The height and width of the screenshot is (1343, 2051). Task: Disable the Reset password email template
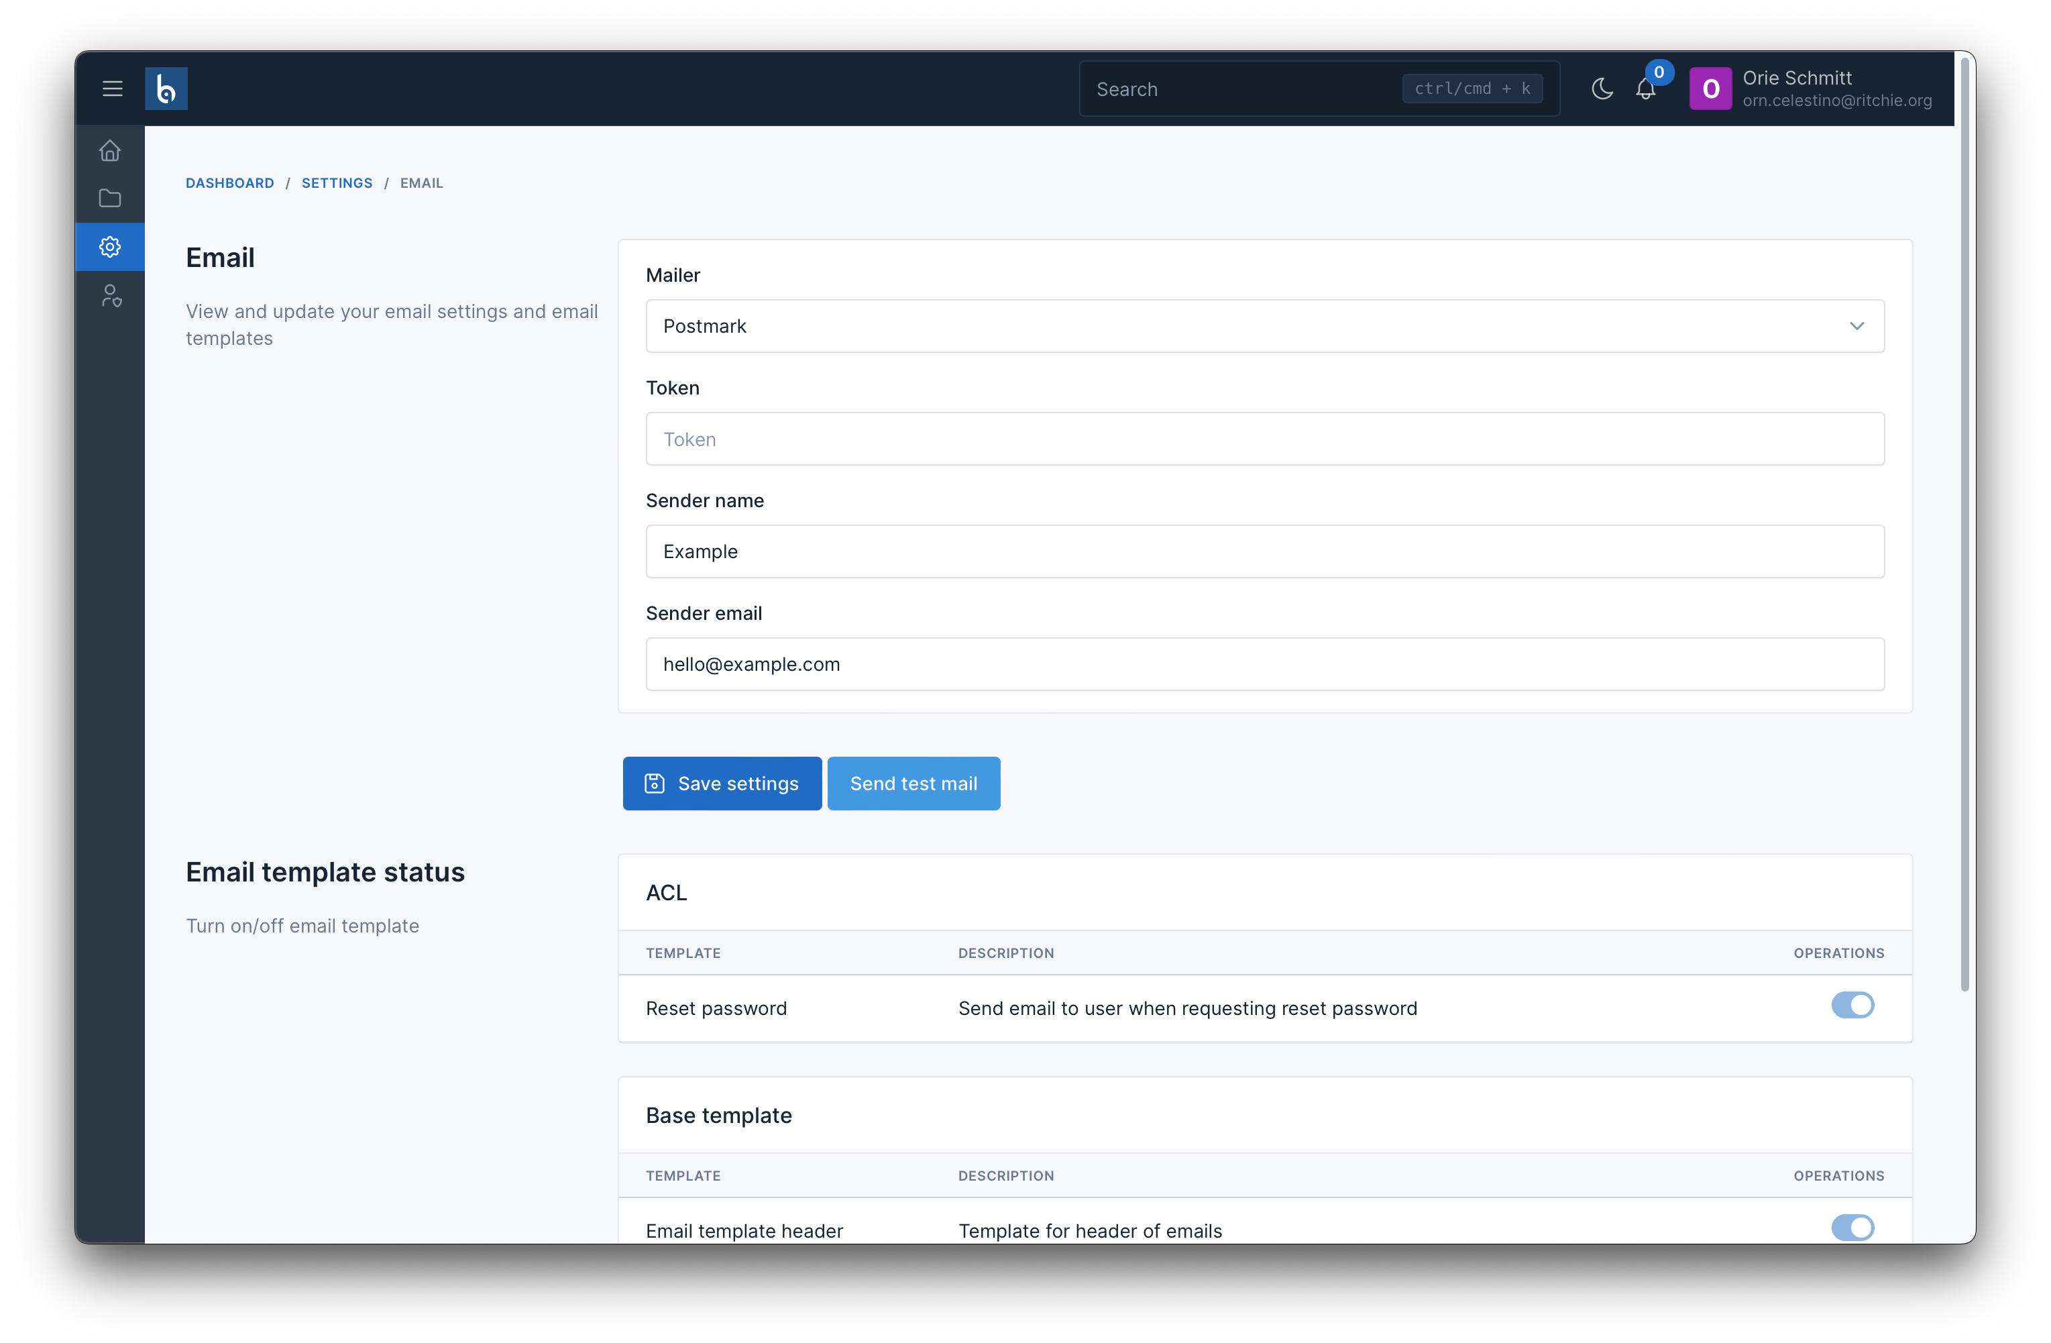click(x=1852, y=1005)
